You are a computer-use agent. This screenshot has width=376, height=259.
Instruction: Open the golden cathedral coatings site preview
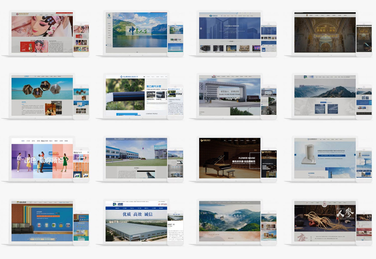tap(325, 33)
